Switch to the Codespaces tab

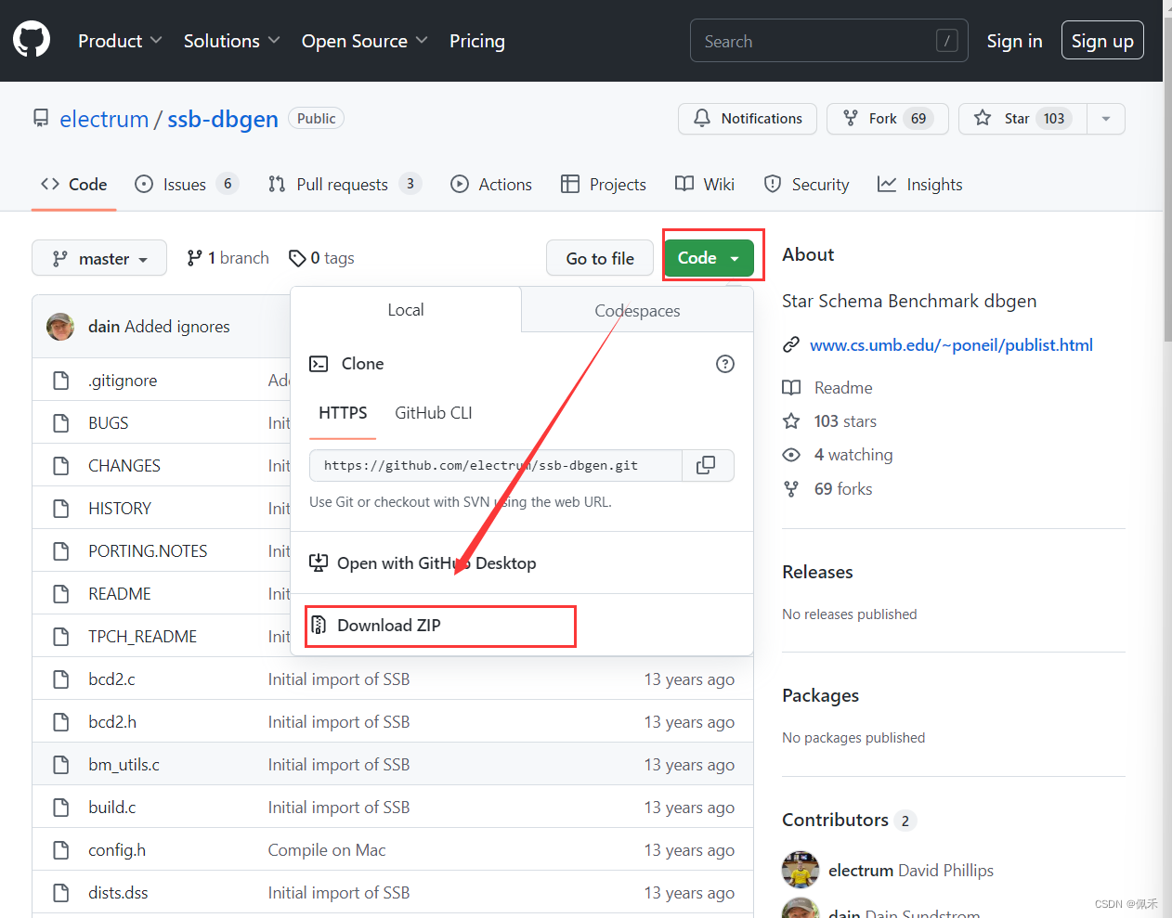tap(637, 310)
